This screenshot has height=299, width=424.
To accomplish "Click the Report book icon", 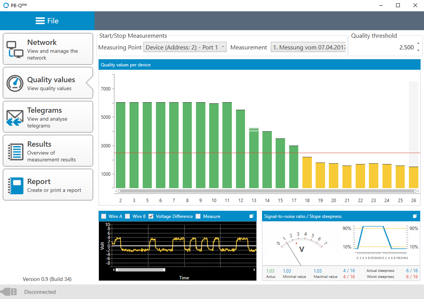I will (15, 185).
